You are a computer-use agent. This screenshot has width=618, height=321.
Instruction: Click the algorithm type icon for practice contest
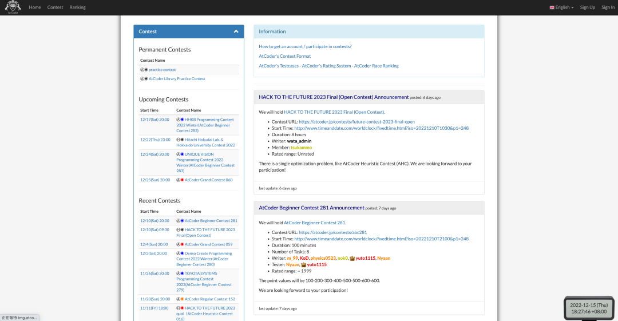(142, 69)
